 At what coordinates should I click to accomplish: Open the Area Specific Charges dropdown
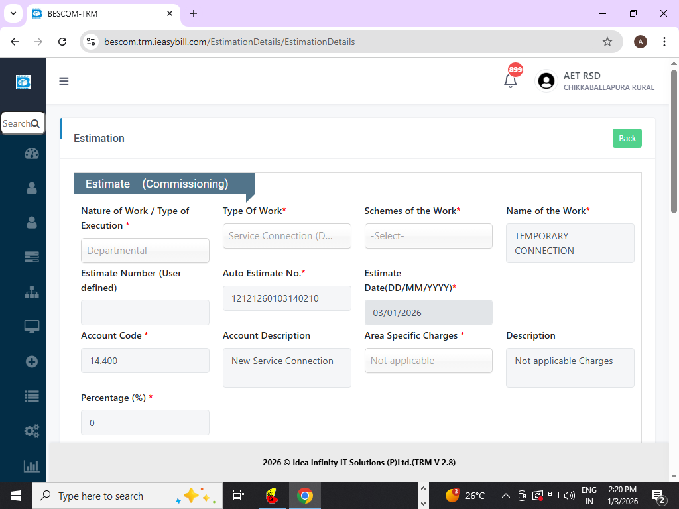click(428, 361)
